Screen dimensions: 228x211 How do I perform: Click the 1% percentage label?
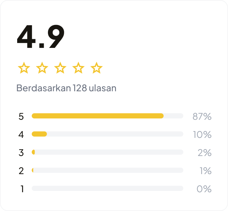[205, 171]
